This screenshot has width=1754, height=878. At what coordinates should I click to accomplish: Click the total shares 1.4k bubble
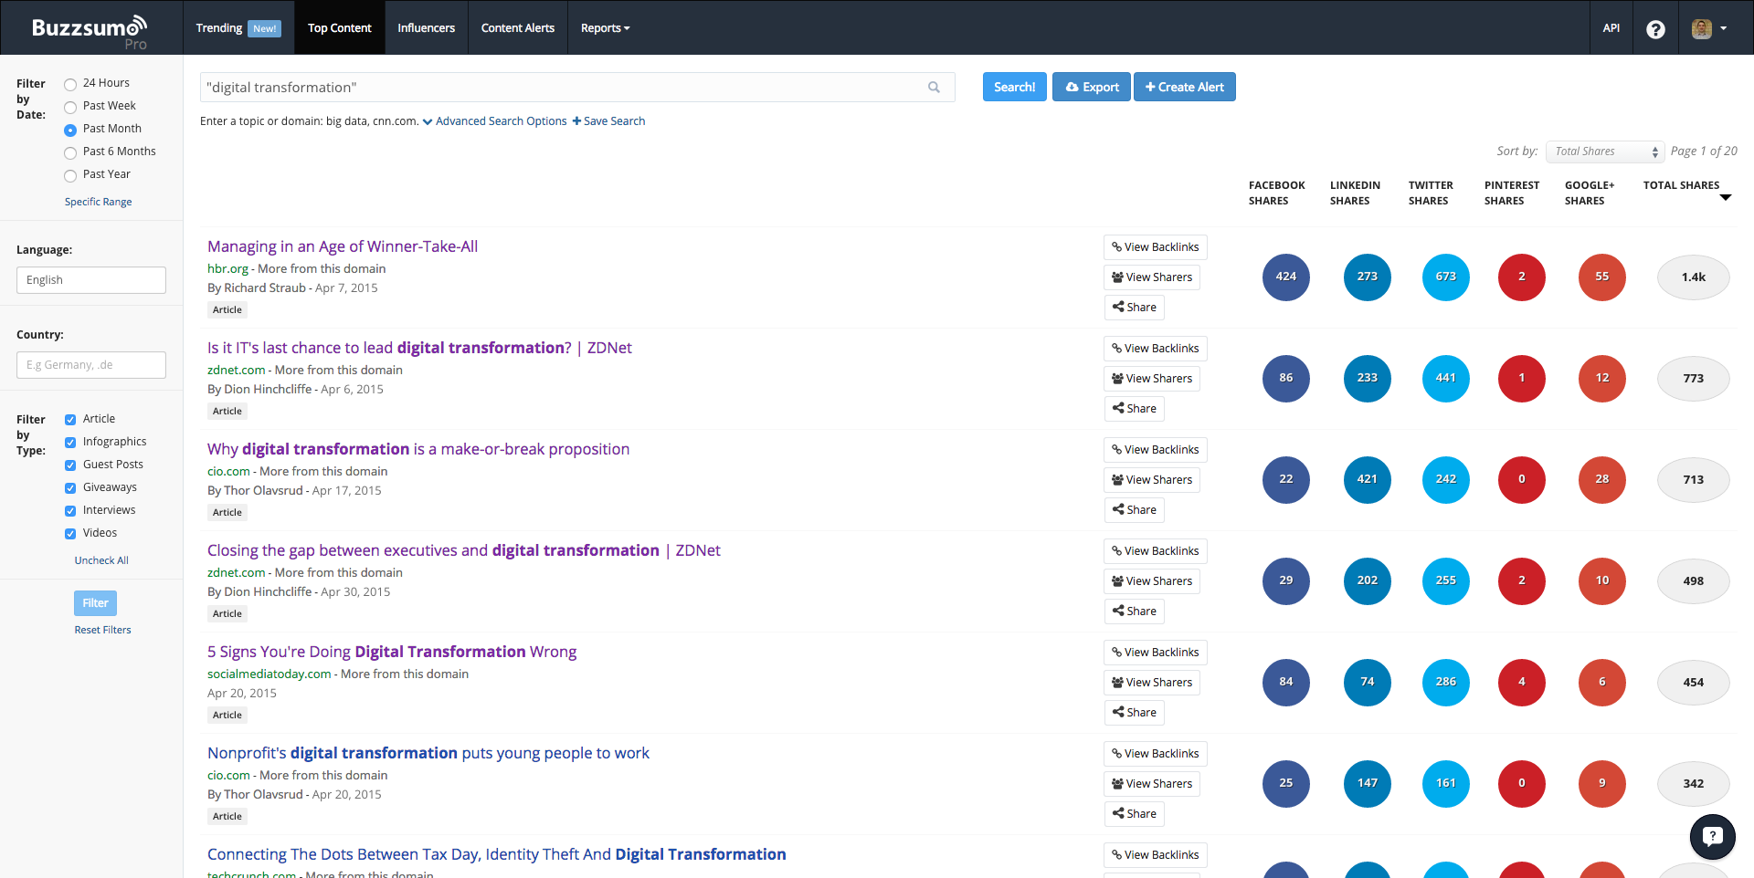pyautogui.click(x=1693, y=277)
